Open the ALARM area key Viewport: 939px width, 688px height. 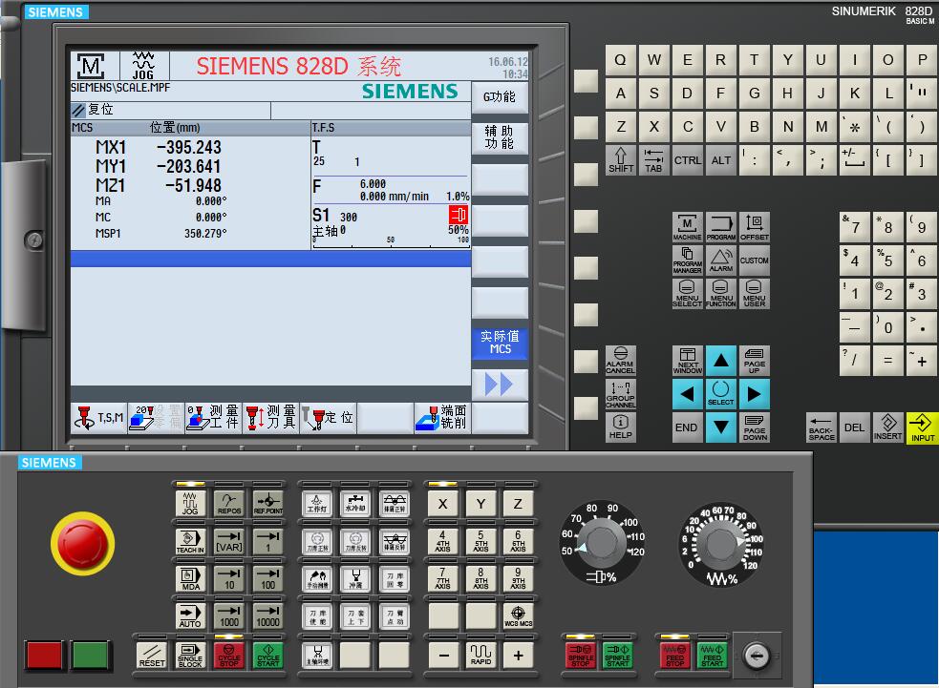coord(720,261)
